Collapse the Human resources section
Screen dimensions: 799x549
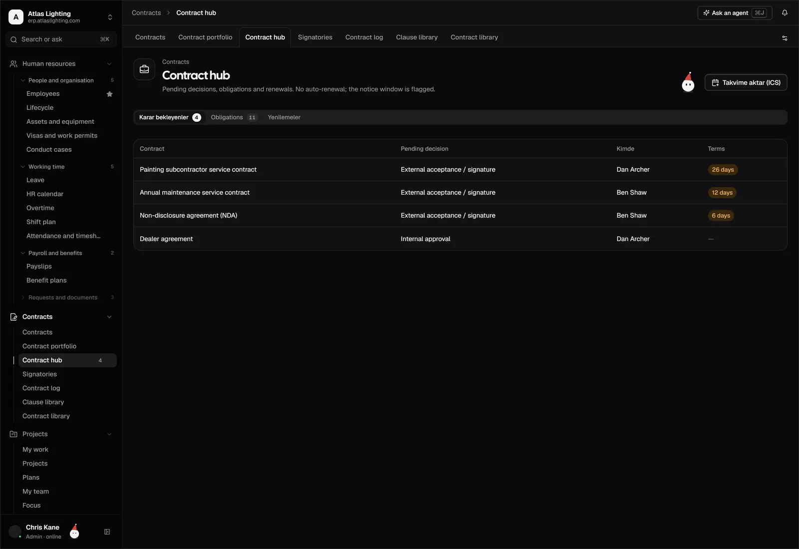point(109,64)
